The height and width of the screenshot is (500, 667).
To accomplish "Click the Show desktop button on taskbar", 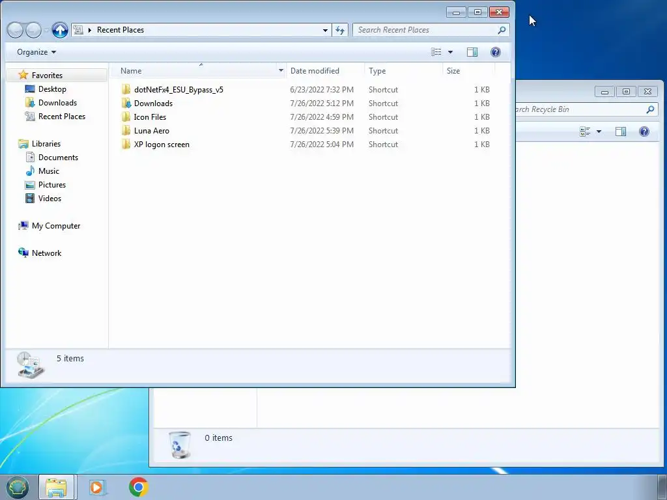I will click(x=662, y=487).
